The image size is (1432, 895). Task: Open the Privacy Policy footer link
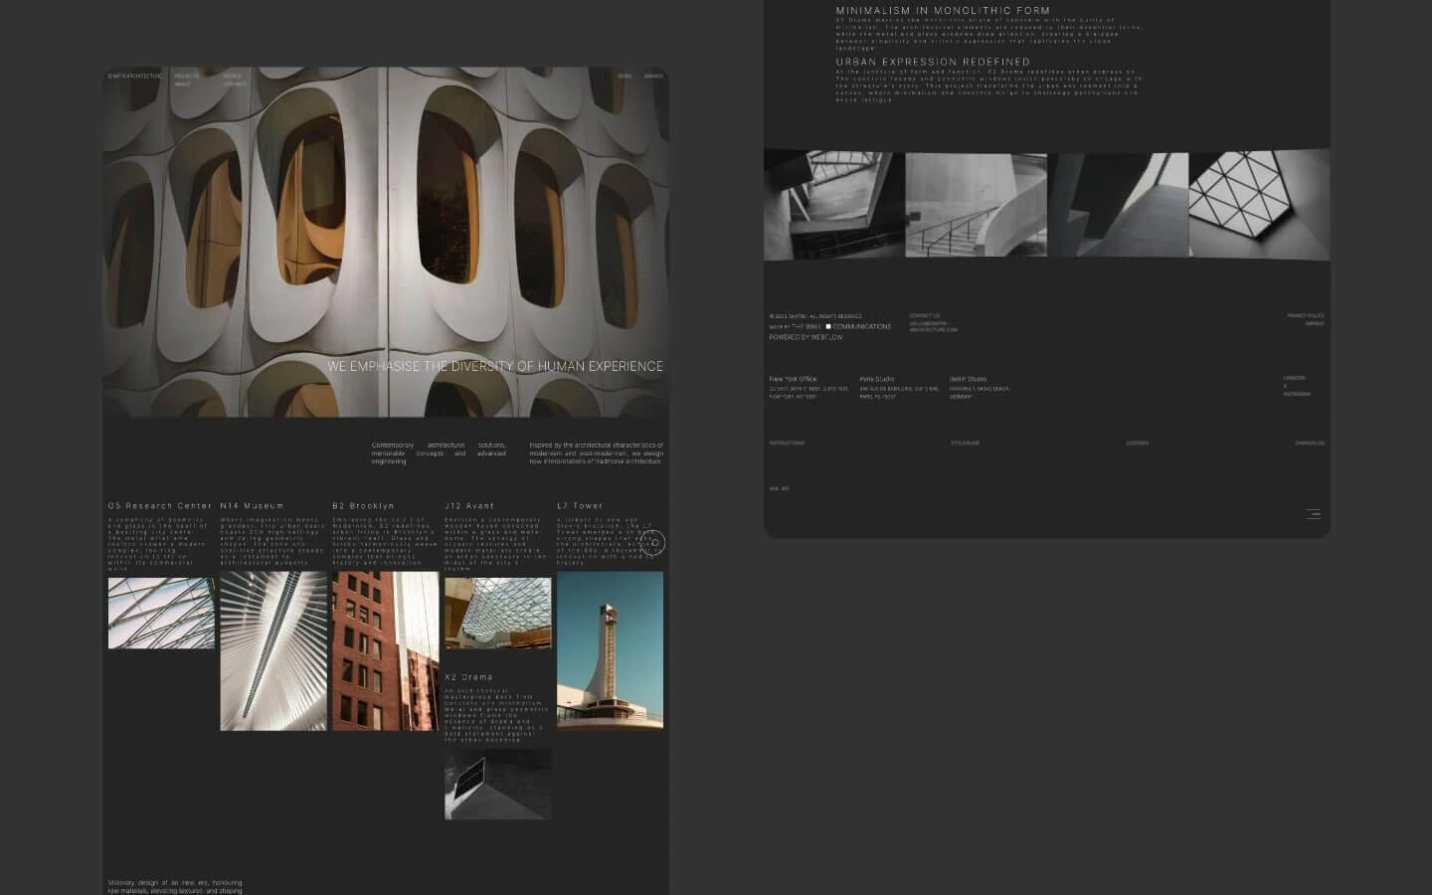[1306, 315]
